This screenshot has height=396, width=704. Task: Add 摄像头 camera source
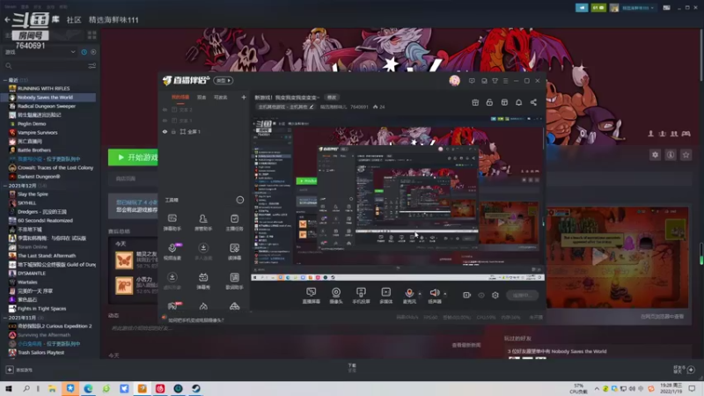pos(336,296)
